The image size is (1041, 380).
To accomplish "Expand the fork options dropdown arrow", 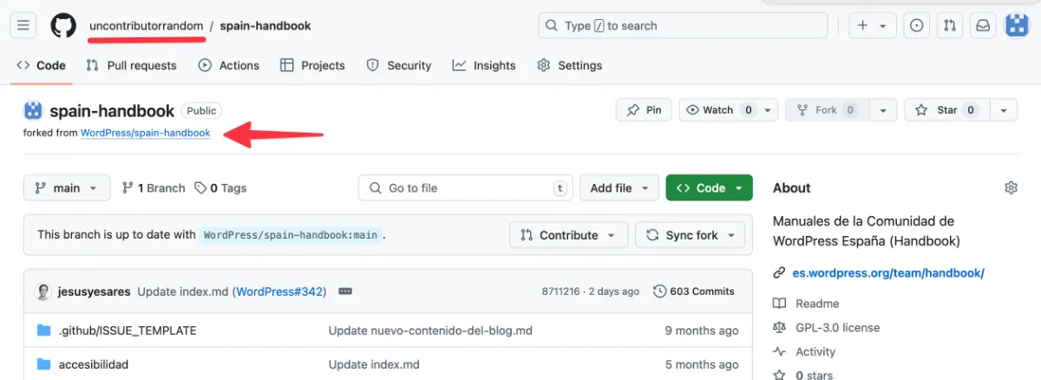I will [883, 110].
